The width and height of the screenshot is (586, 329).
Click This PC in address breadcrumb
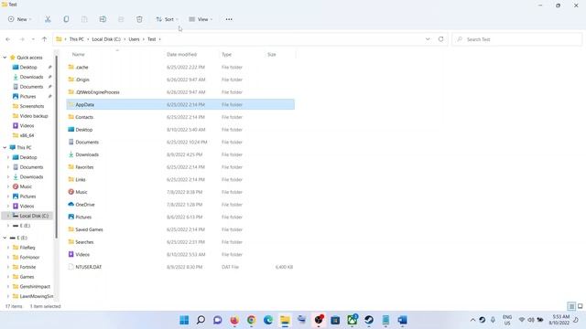click(x=77, y=39)
